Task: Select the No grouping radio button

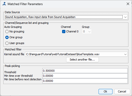Action: [7, 32]
